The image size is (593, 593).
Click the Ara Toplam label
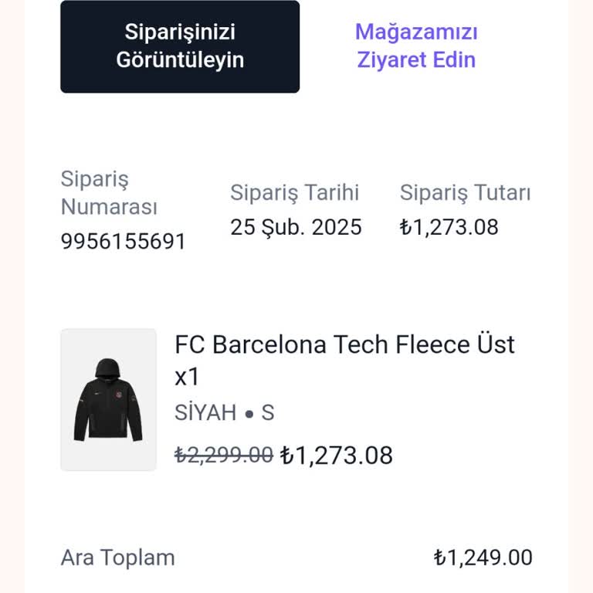pos(117,557)
